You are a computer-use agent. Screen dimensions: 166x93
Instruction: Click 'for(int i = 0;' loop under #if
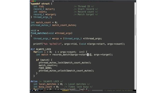pos(60,52)
